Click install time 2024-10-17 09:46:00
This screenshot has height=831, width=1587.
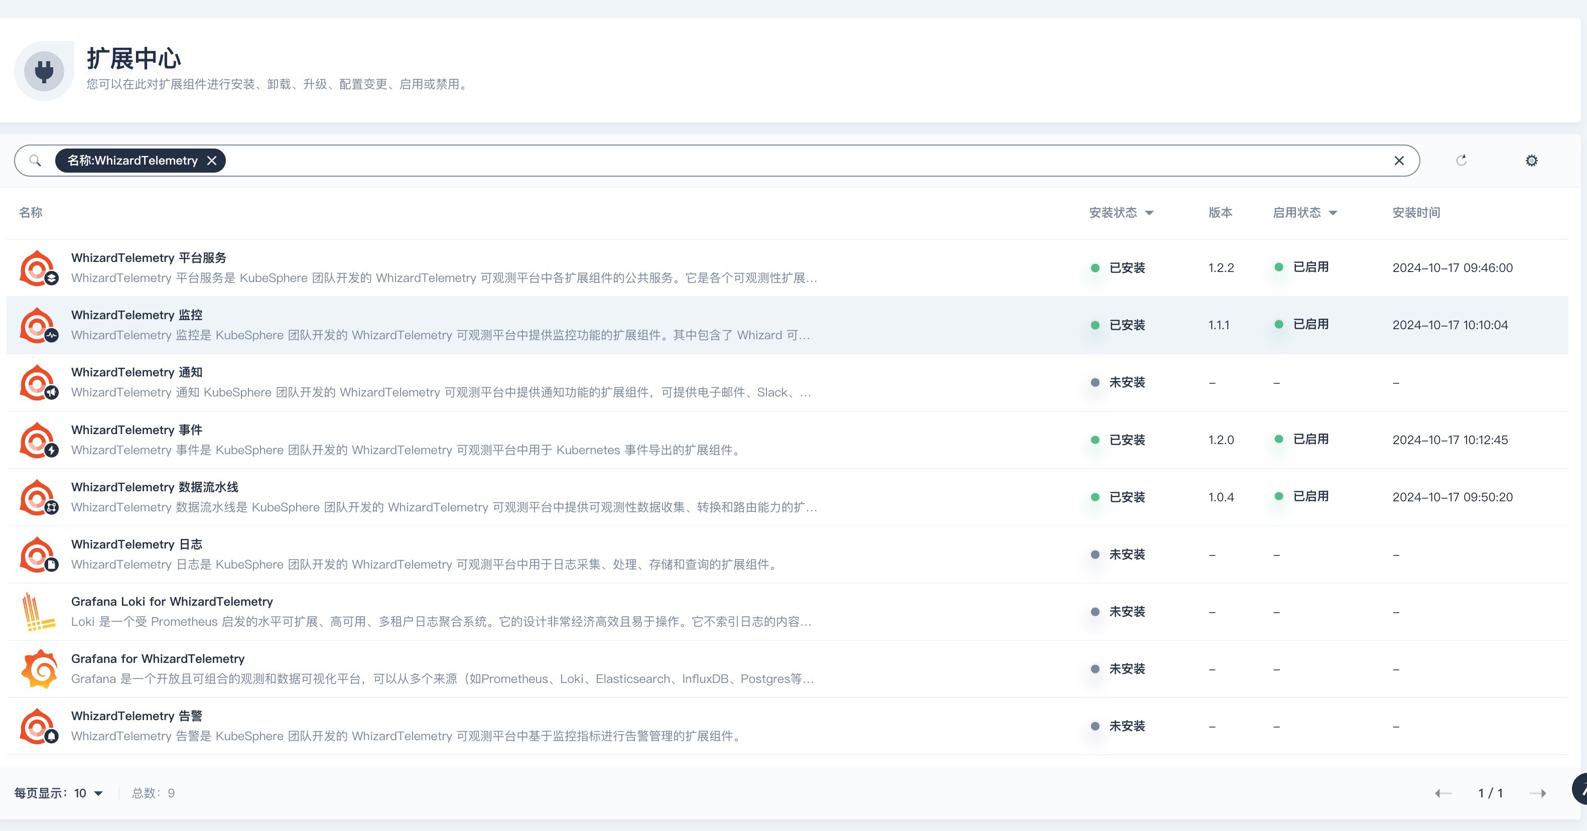(x=1452, y=268)
